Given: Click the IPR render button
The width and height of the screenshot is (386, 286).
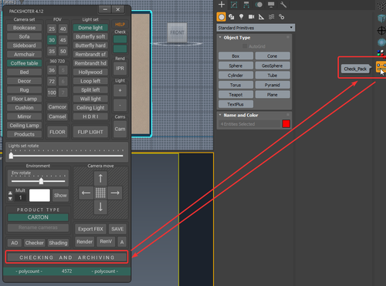Looking at the screenshot, I should (x=120, y=69).
